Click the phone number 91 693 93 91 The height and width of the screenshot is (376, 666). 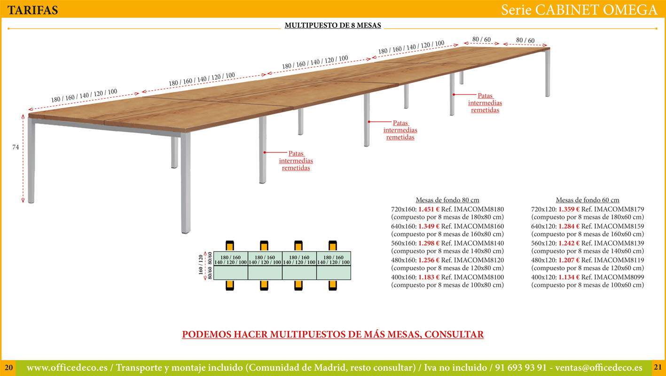coord(521,368)
